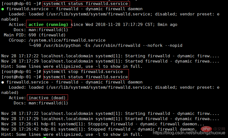
Task: Click the Stopping firewalld log line
Action: 103,124
